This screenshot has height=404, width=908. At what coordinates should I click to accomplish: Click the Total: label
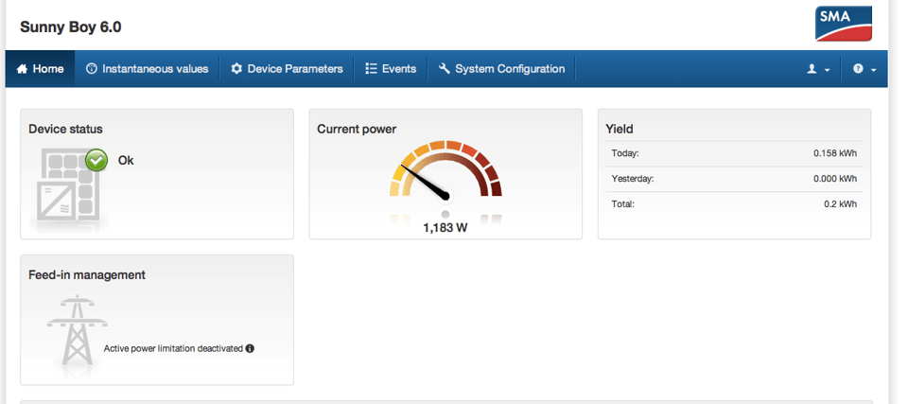(623, 204)
